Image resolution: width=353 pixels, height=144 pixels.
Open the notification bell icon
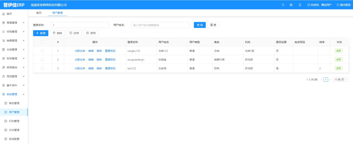point(300,5)
